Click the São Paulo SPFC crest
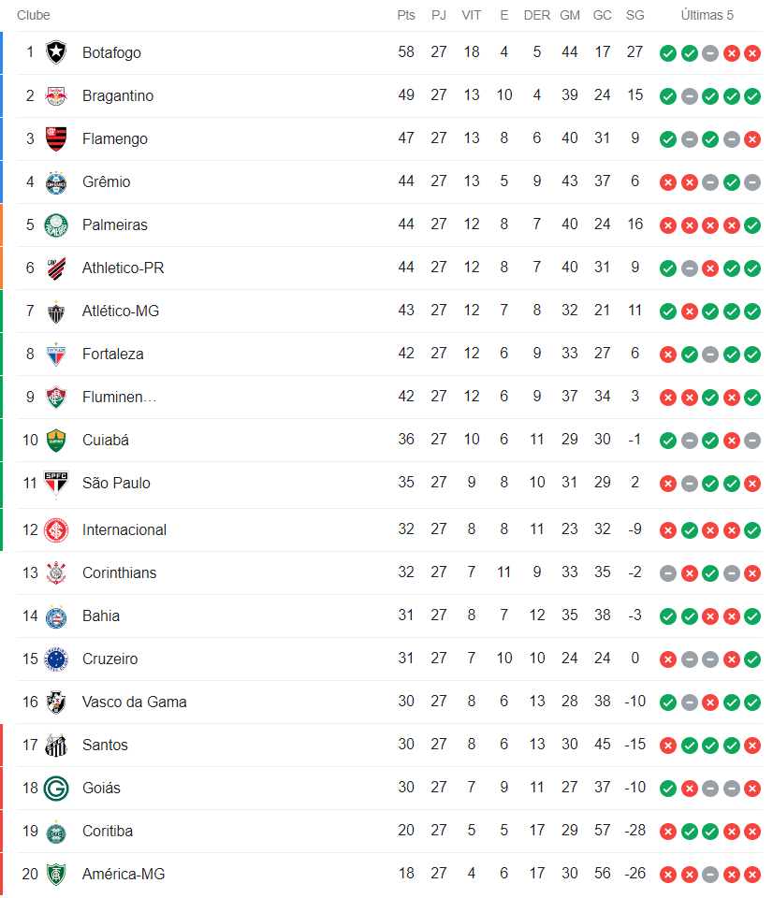 click(x=56, y=483)
